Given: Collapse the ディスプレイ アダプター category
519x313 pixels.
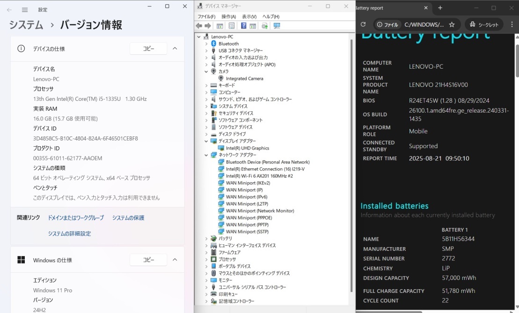Looking at the screenshot, I should coord(206,141).
